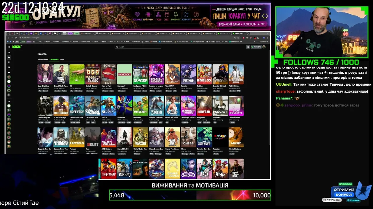The width and height of the screenshot is (373, 209).
Task: Open the Teamfight Tactics category
Action: pos(188,106)
